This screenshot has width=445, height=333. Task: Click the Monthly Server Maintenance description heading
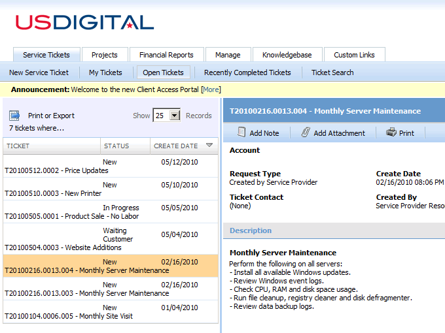pos(283,253)
